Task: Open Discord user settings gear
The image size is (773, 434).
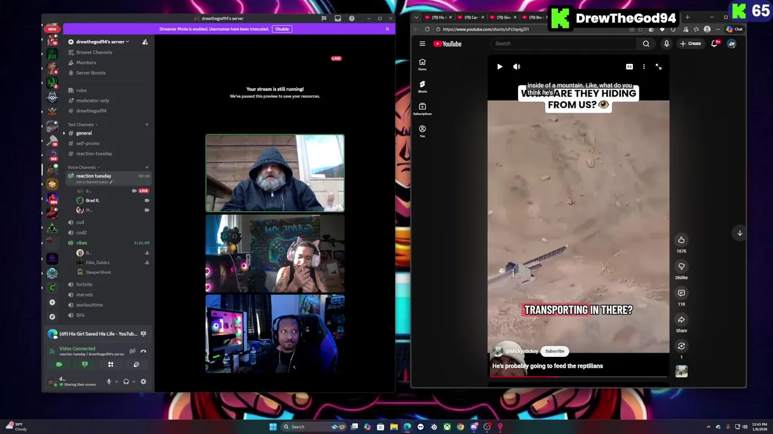Action: tap(143, 382)
